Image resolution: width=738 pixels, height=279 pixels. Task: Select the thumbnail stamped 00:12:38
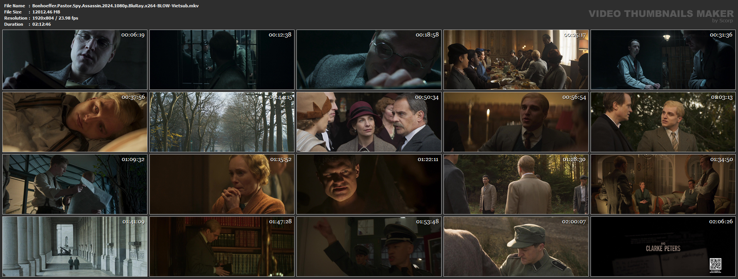point(222,60)
